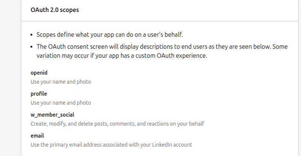Click the description text under openid
The height and width of the screenshot is (156, 301).
tap(61, 81)
